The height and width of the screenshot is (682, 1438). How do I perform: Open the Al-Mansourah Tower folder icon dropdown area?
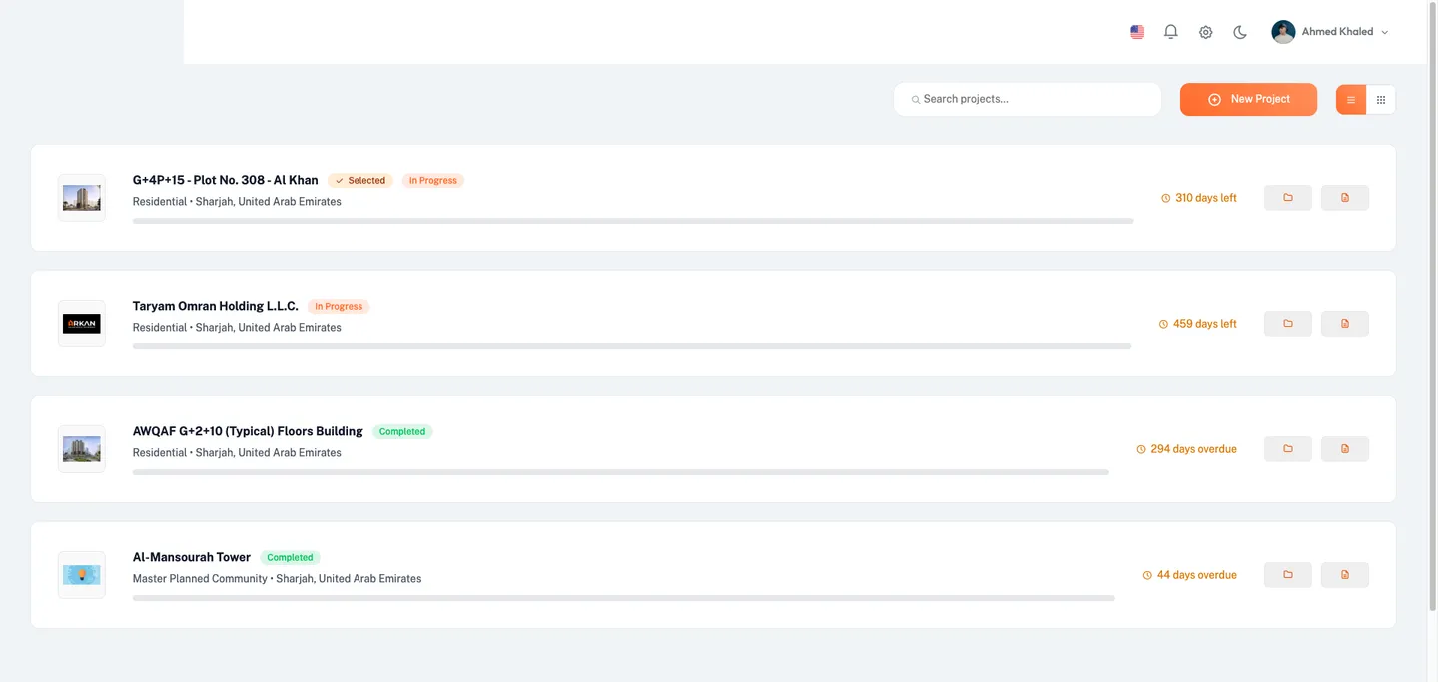(x=1287, y=574)
